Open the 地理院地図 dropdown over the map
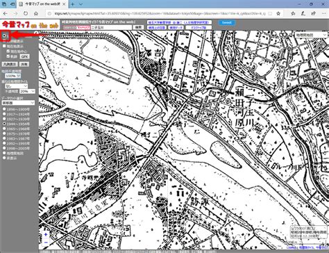The image size is (329, 253). 311,35
